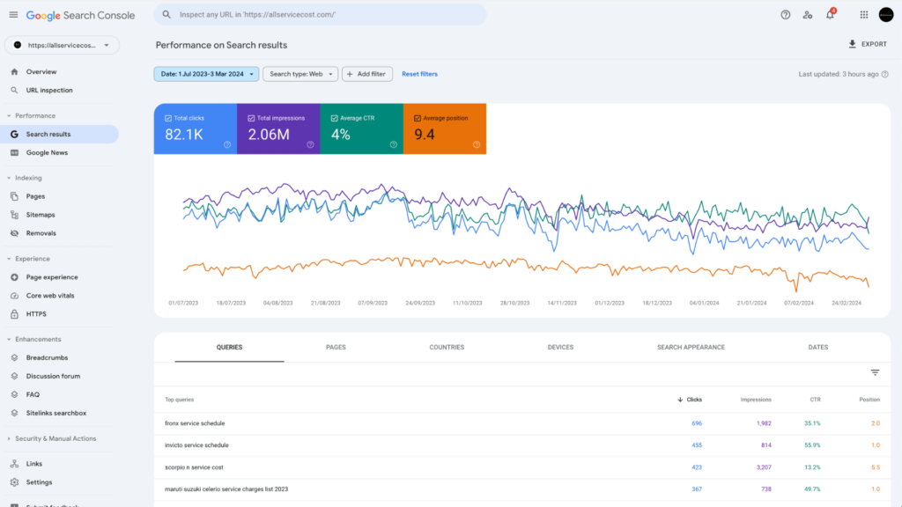902x507 pixels.
Task: Open the 'fronx service schedule' query row
Action: [x=521, y=423]
